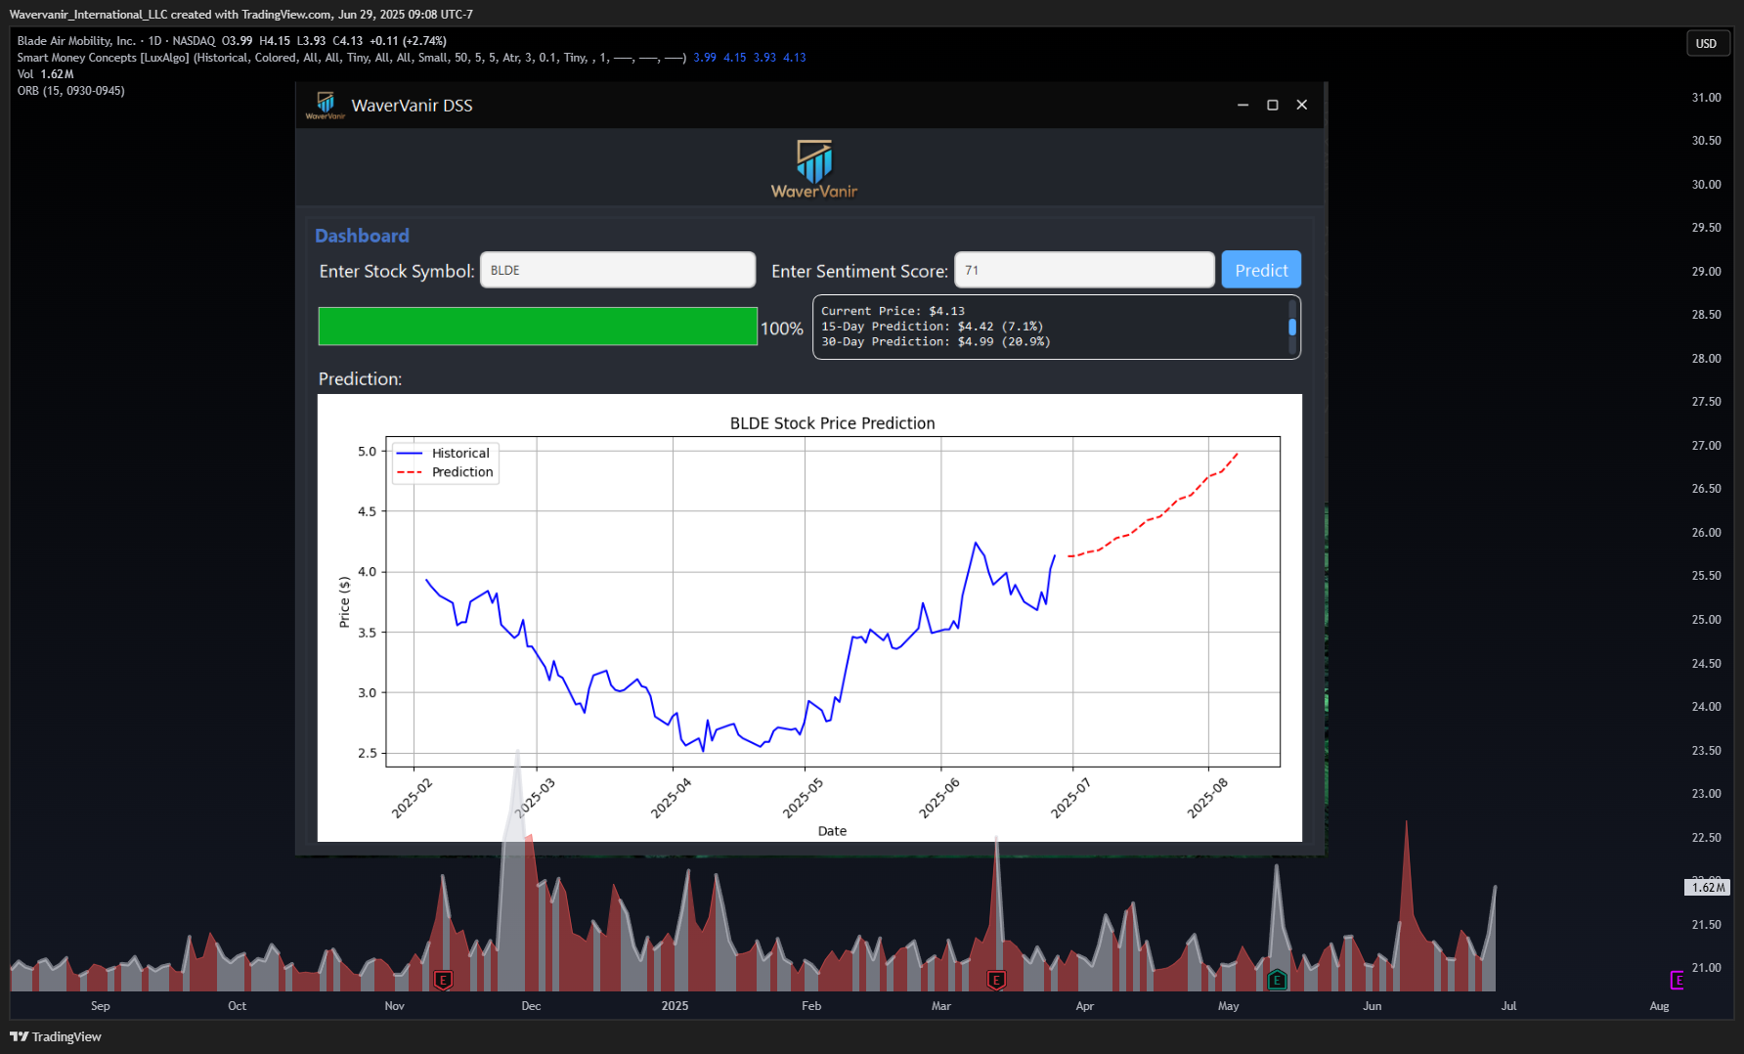The image size is (1744, 1054).
Task: Click the red earnings marker near March
Action: point(996,979)
